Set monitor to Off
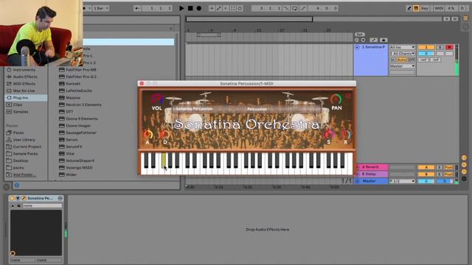Viewport: 472px width, 265px height. coord(412,60)
